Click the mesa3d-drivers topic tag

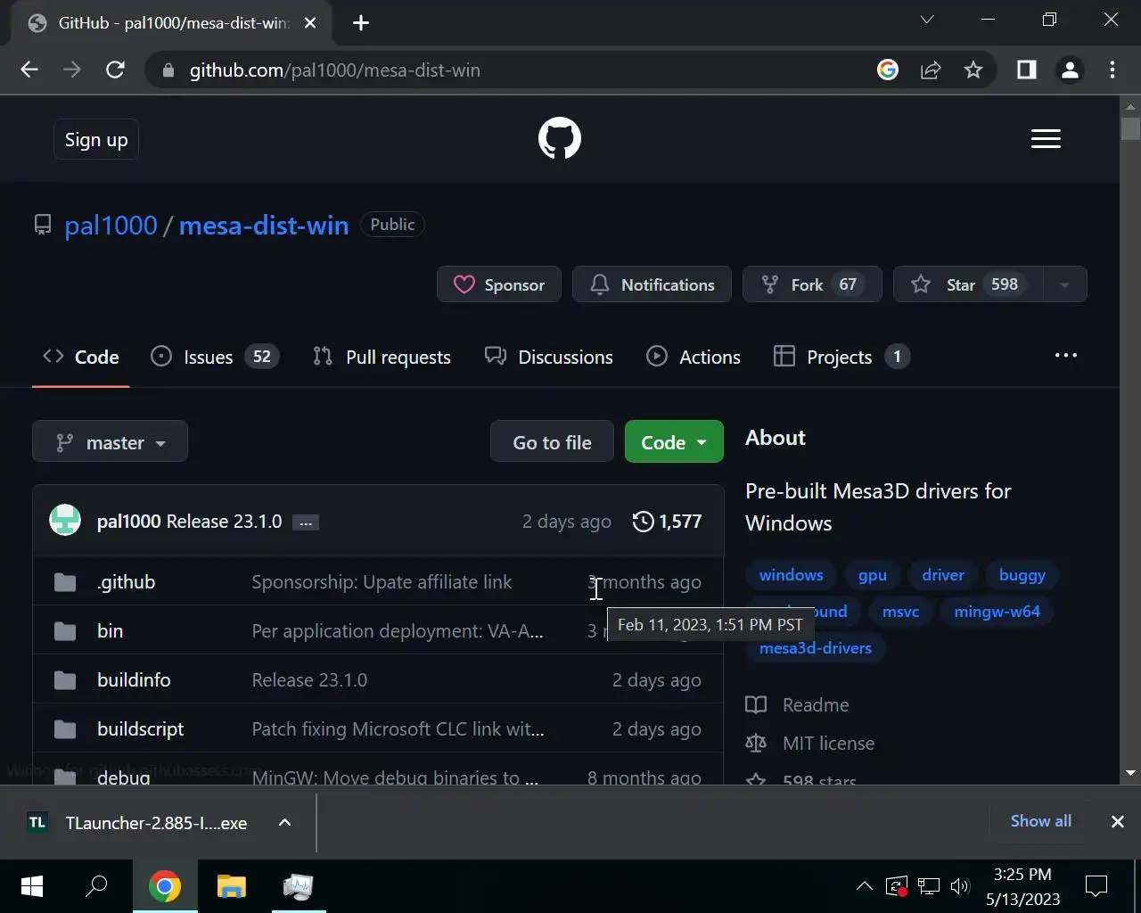[816, 648]
